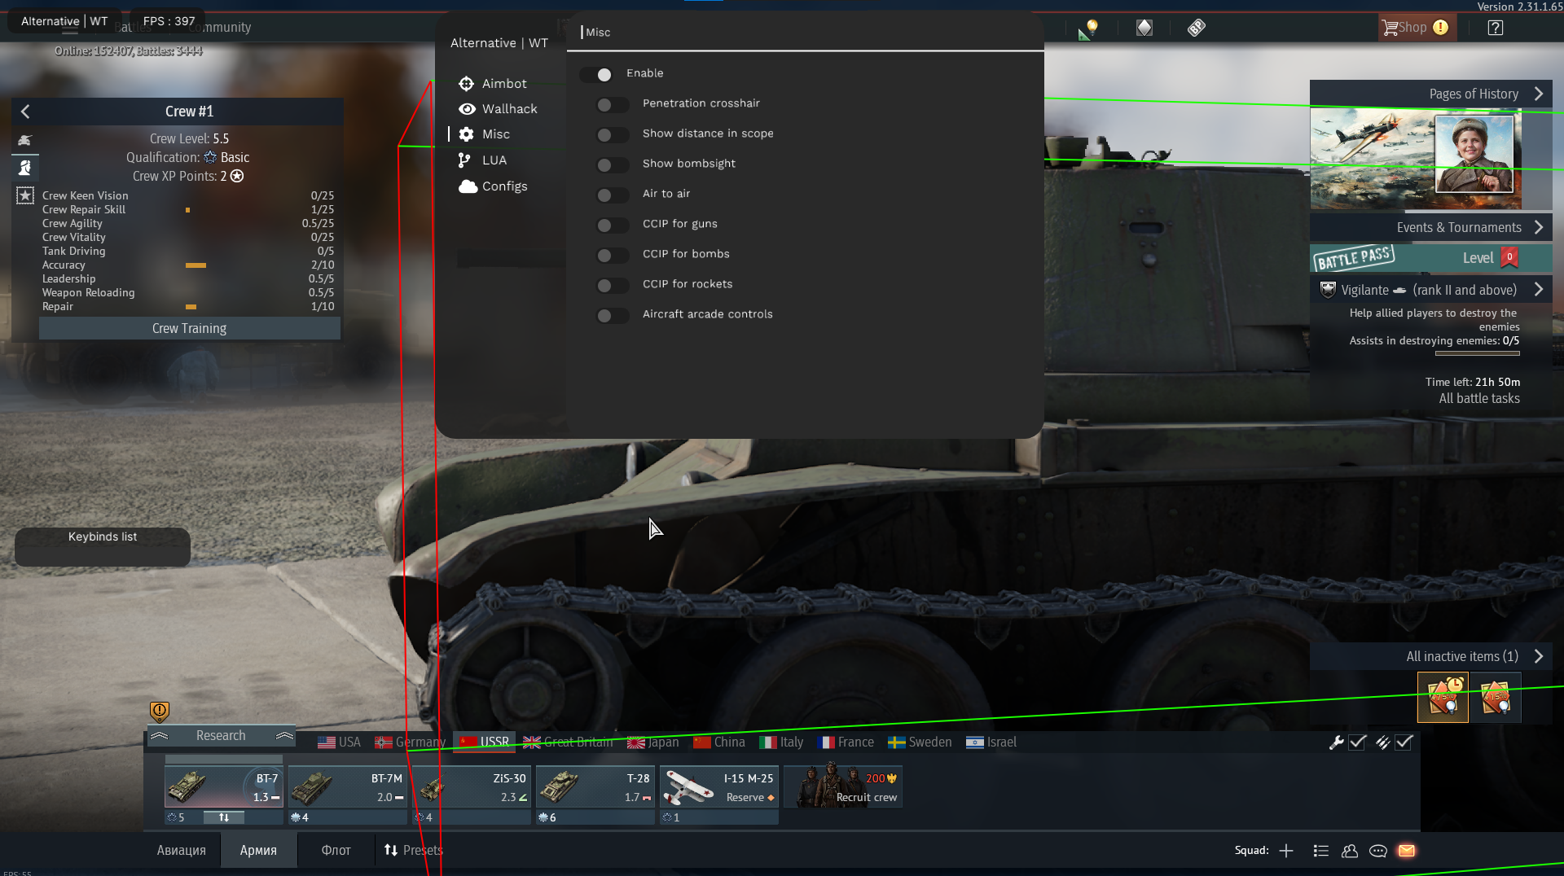Click the back arrow in Crew #1 panel

tap(25, 112)
